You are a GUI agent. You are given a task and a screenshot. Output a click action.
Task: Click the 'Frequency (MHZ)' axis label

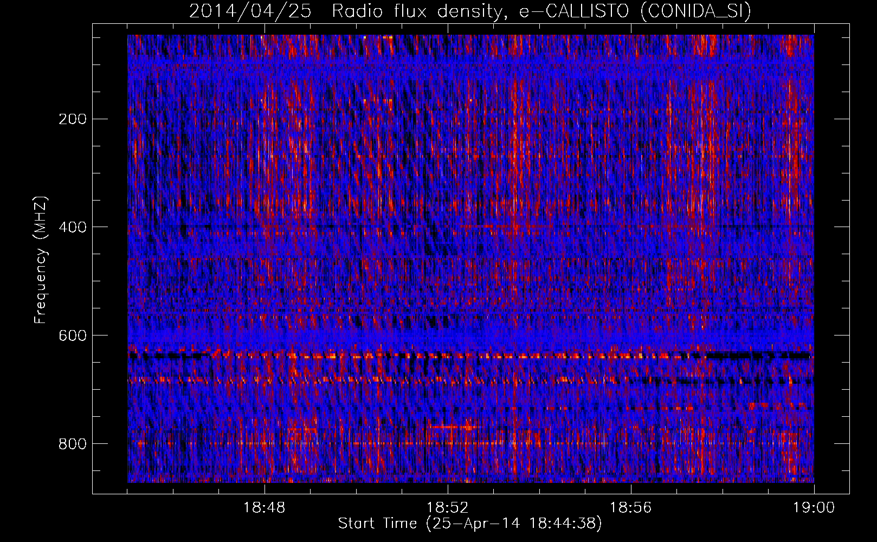pyautogui.click(x=41, y=260)
